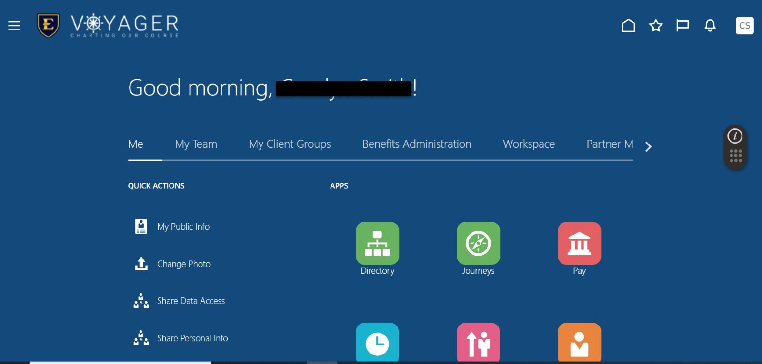The width and height of the screenshot is (762, 364).
Task: Open the orange person app icon
Action: 579,343
